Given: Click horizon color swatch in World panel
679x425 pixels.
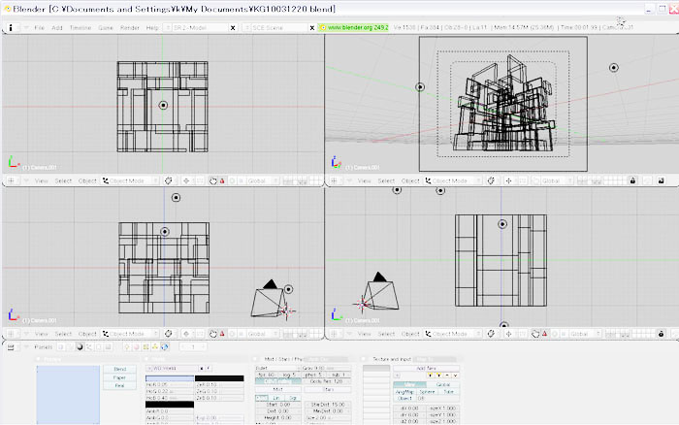Looking at the screenshot, I should (170, 378).
